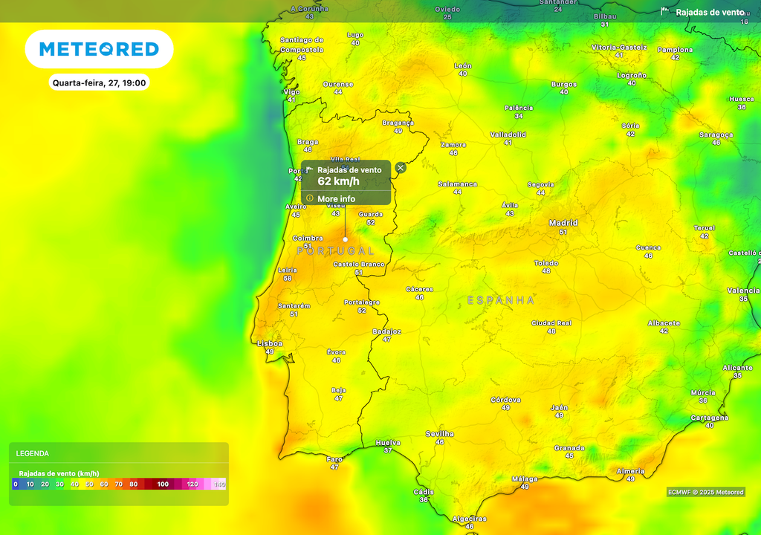The image size is (761, 535).
Task: Click Aveiro 45 label
Action: pyautogui.click(x=296, y=211)
